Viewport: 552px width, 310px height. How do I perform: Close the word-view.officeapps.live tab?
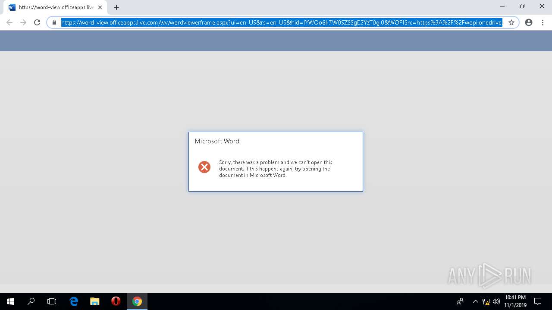pyautogui.click(x=100, y=7)
